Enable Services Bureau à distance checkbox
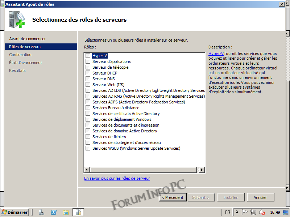The image size is (290, 217). point(88,107)
